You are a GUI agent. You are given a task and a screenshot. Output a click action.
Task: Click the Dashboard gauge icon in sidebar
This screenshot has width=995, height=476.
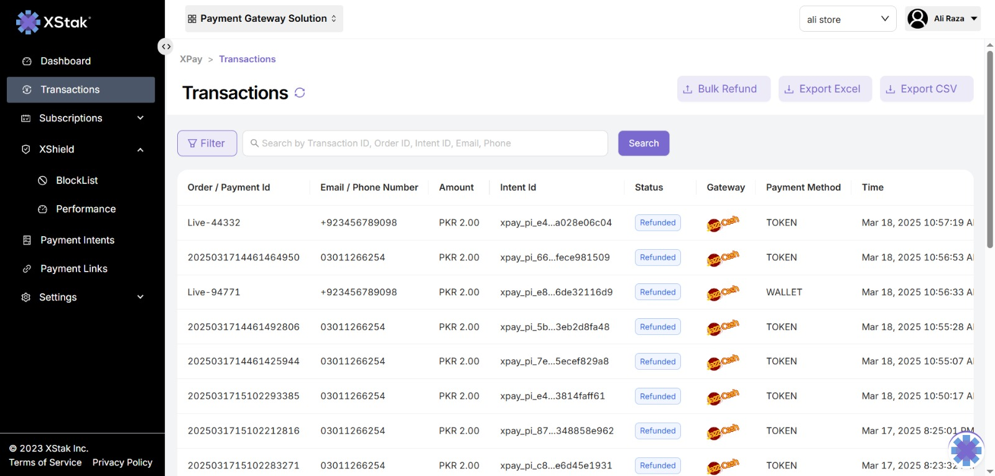pos(27,61)
